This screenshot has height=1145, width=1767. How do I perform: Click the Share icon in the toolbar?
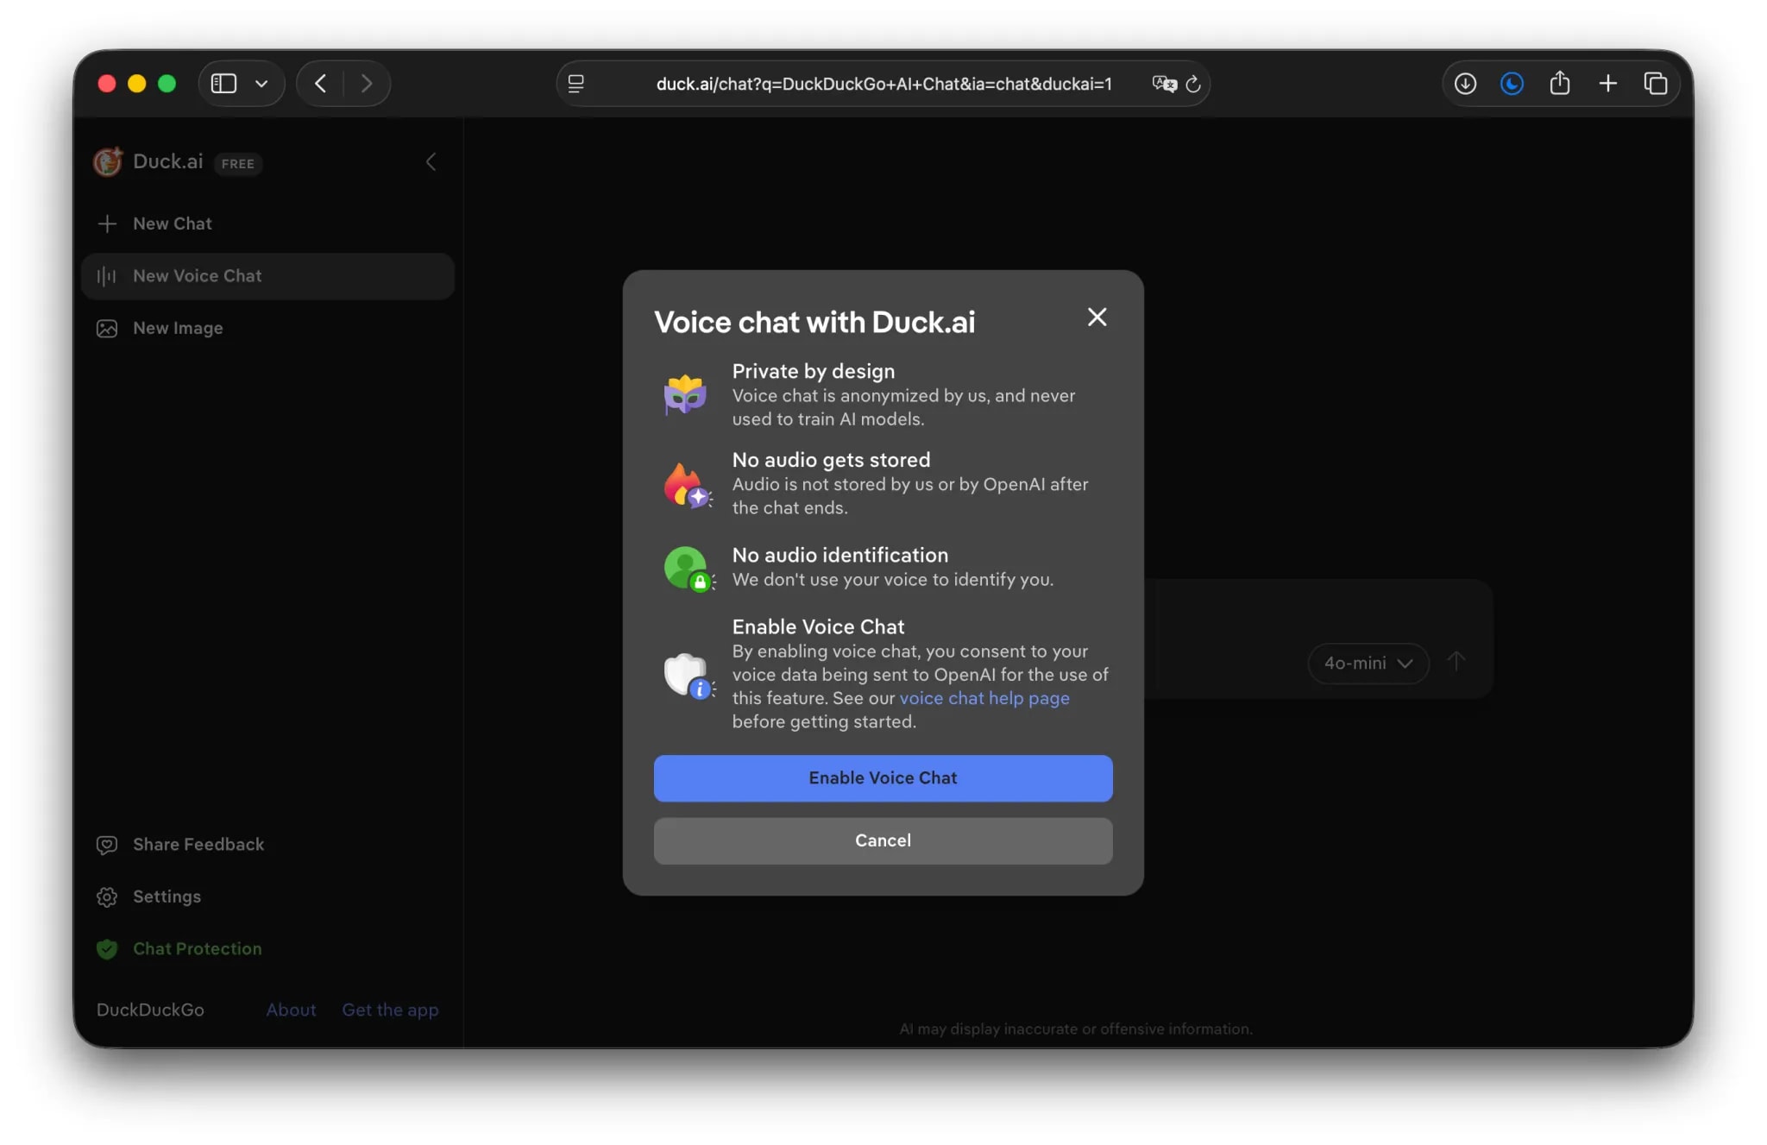click(1560, 83)
